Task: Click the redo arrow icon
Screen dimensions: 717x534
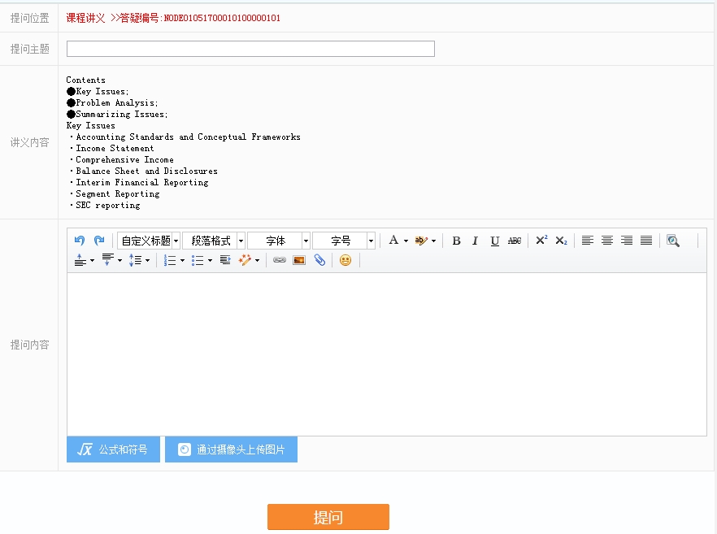Action: tap(99, 241)
